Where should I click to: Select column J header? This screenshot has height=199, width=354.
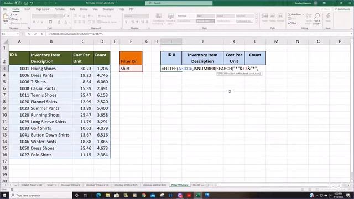pyautogui.click(x=202, y=41)
